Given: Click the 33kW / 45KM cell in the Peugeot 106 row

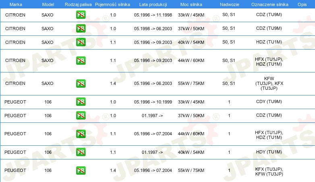Looking at the screenshot, I should click(191, 102).
